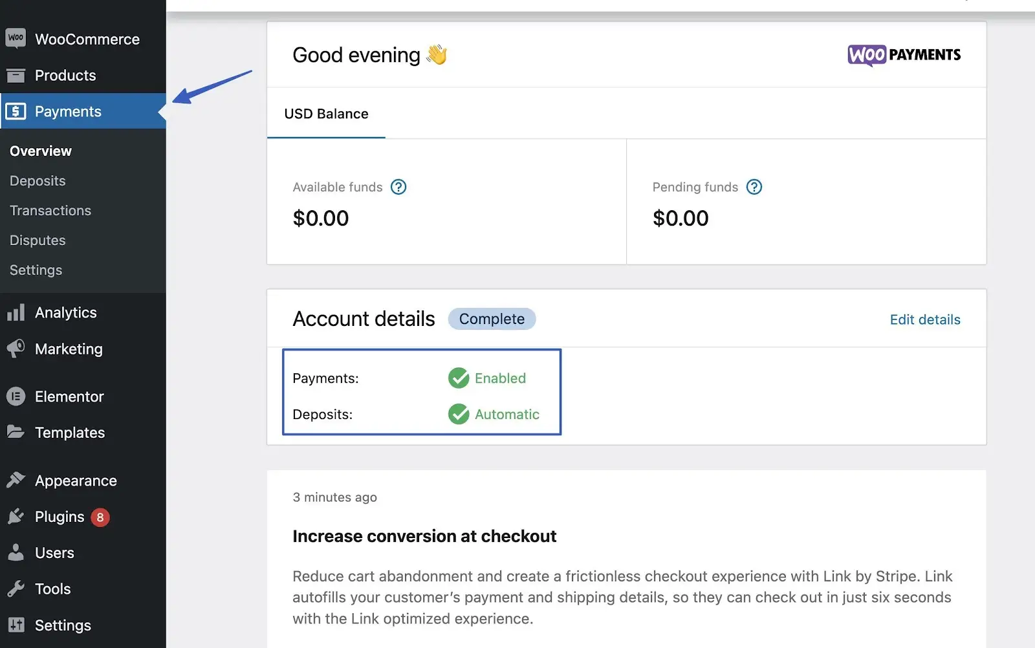Click the WooCommerce icon in the sidebar

(x=16, y=39)
